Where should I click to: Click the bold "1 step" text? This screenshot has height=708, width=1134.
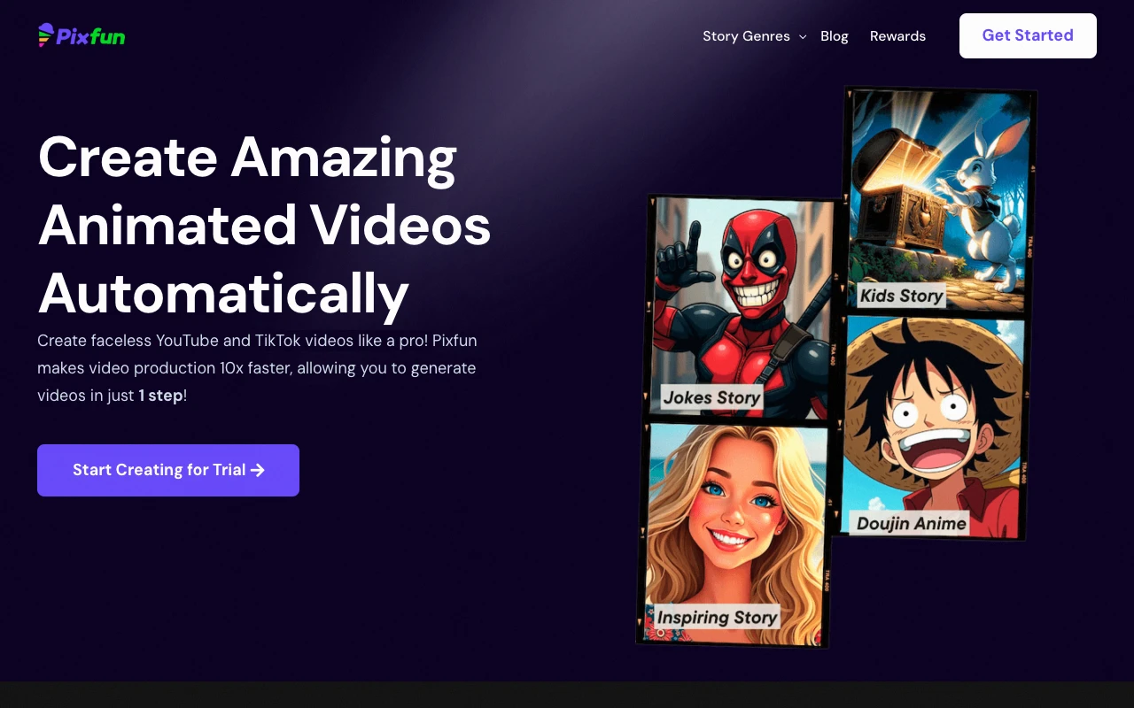pyautogui.click(x=160, y=396)
